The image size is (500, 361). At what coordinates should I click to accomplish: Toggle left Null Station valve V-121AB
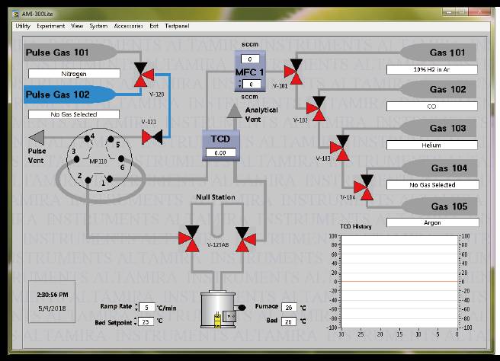click(189, 238)
